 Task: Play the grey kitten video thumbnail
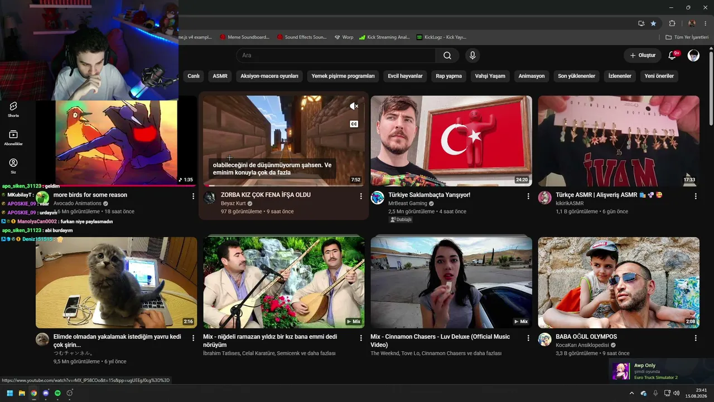117,283
